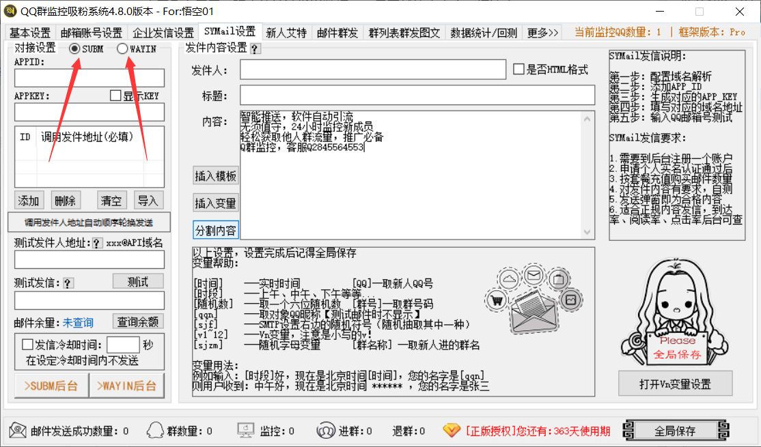Click the 打开Vn变量设置 button
Image resolution: width=761 pixels, height=447 pixels.
click(675, 384)
